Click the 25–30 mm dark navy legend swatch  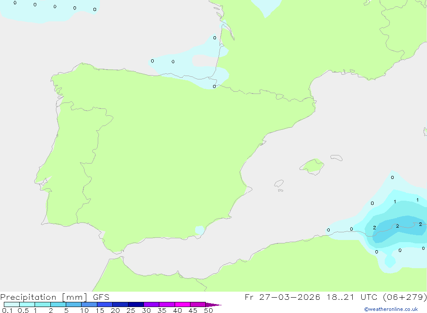[136, 304]
